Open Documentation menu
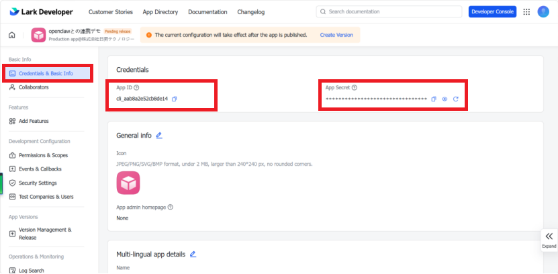Image resolution: width=558 pixels, height=274 pixels. [x=207, y=11]
